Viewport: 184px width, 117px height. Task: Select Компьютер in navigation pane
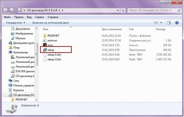click(x=20, y=53)
